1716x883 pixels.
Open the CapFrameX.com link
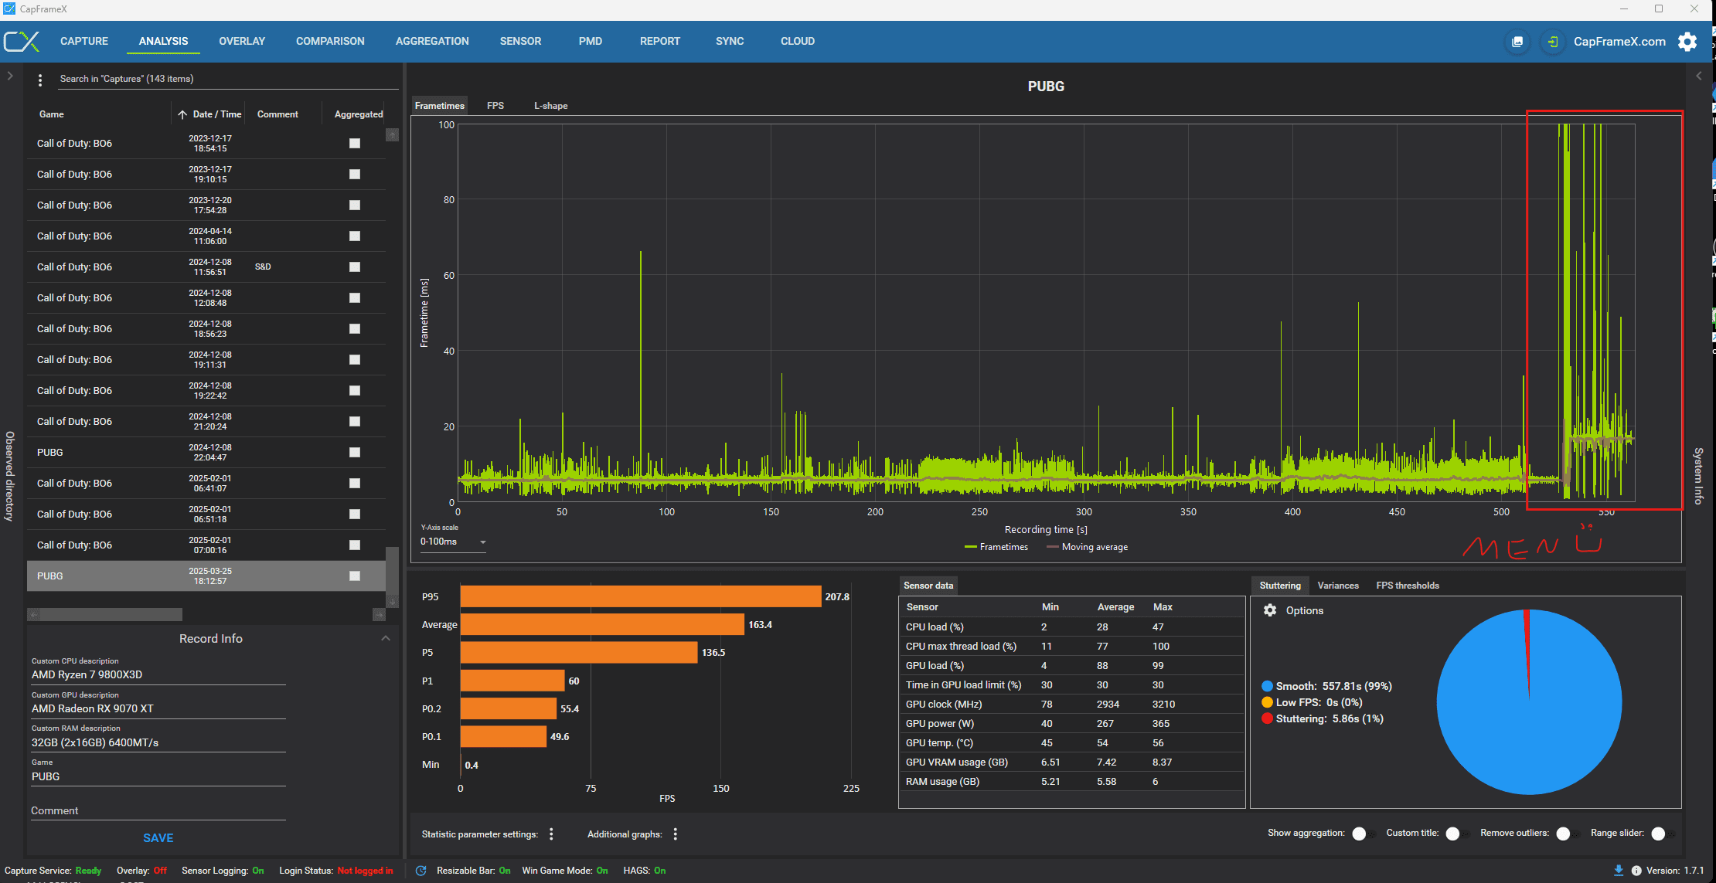[x=1619, y=42]
